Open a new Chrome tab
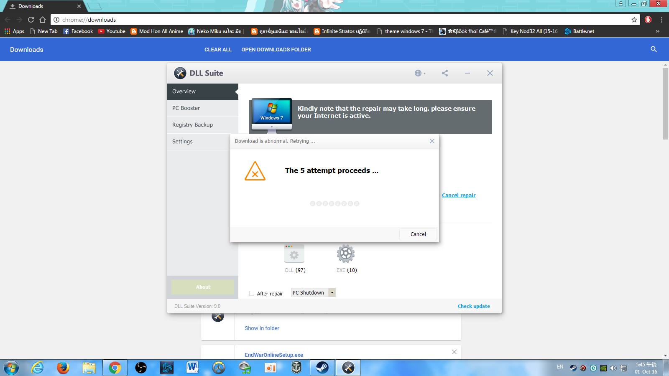 tap(94, 6)
